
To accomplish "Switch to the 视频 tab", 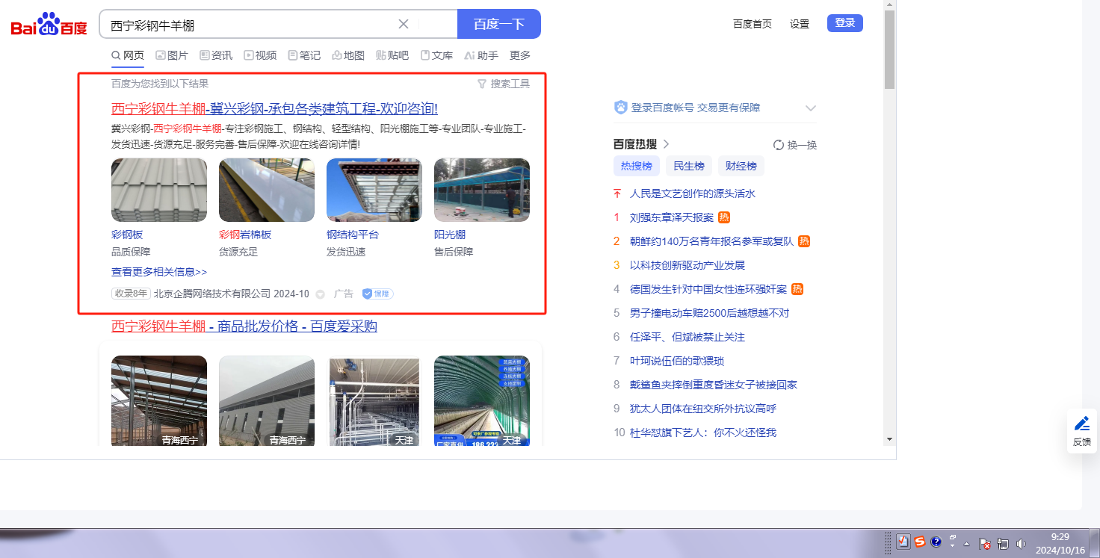I will click(x=260, y=55).
